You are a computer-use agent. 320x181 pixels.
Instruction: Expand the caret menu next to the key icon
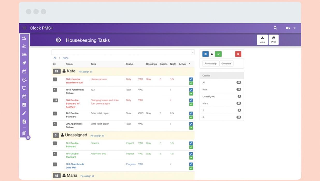[x=294, y=28]
